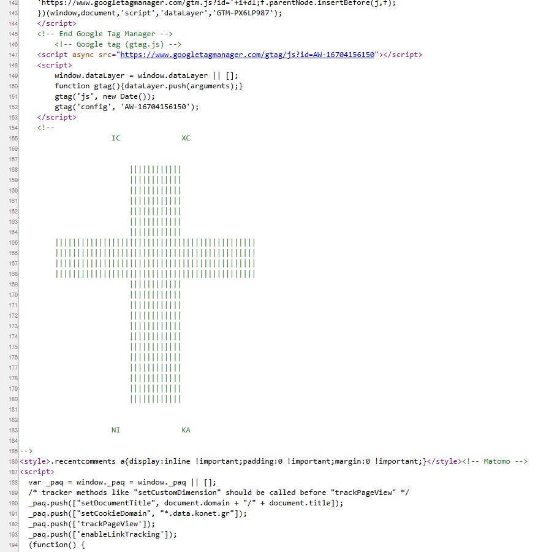Click line number 165 in the gutter
This screenshot has height=552, width=549.
pos(13,243)
